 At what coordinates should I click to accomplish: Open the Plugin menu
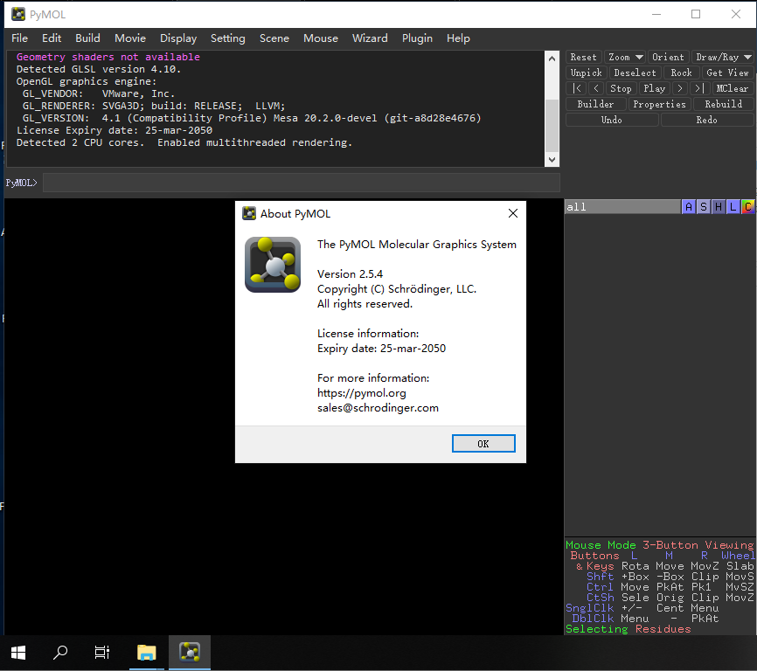point(417,38)
